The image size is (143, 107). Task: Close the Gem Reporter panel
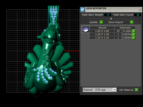click(x=140, y=9)
